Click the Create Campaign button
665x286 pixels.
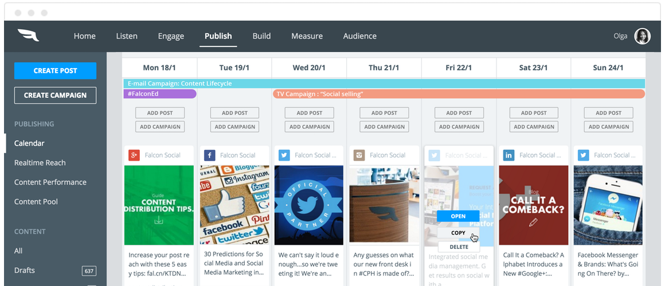pyautogui.click(x=55, y=95)
